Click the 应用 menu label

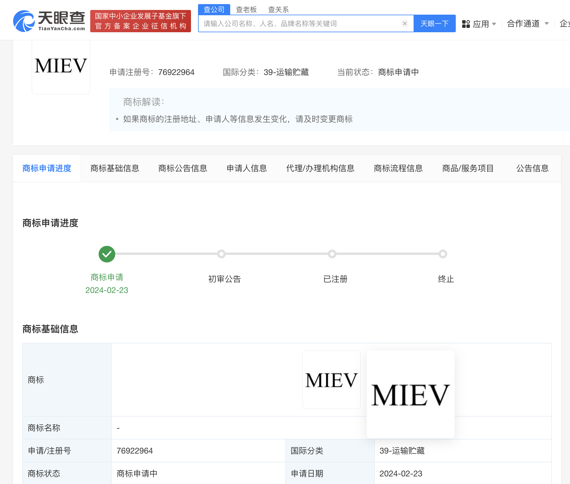pos(481,24)
